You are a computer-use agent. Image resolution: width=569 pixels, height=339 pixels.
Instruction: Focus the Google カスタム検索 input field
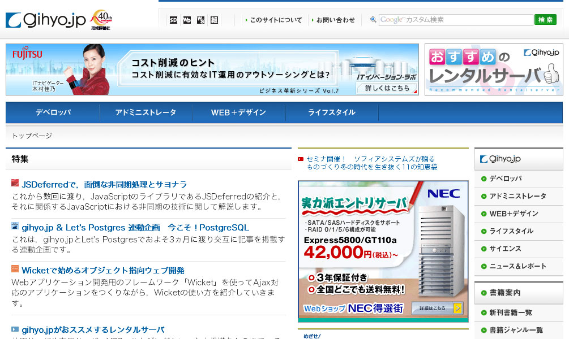(455, 20)
